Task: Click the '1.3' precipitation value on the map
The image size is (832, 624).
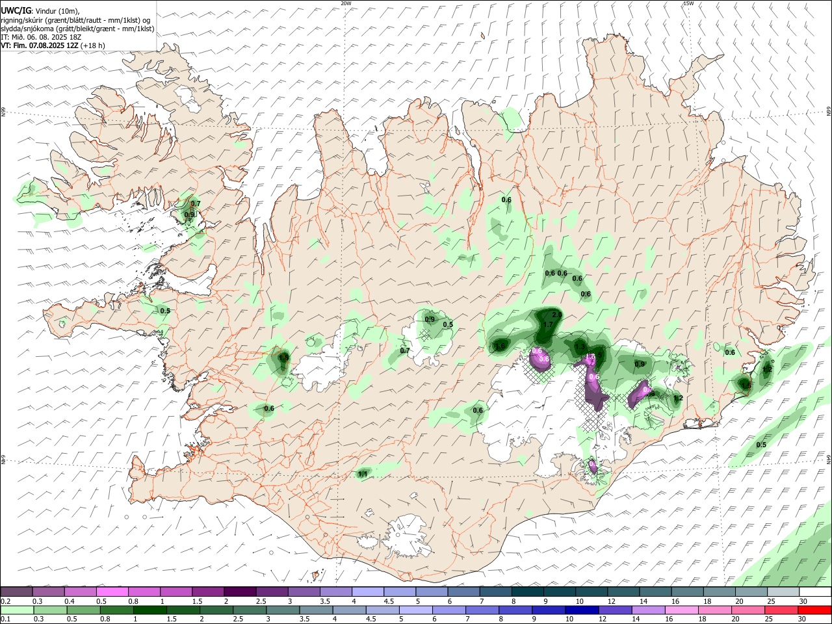Action: (580, 346)
